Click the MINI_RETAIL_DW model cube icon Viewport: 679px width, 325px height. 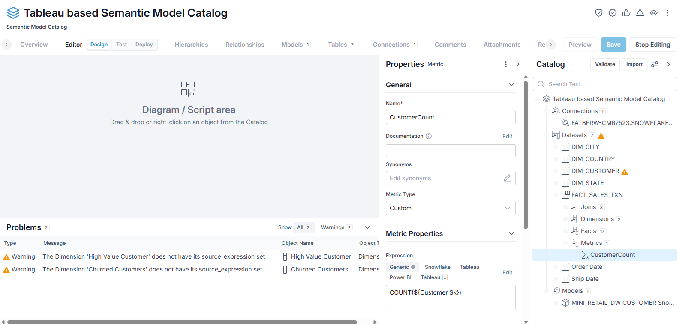click(565, 303)
